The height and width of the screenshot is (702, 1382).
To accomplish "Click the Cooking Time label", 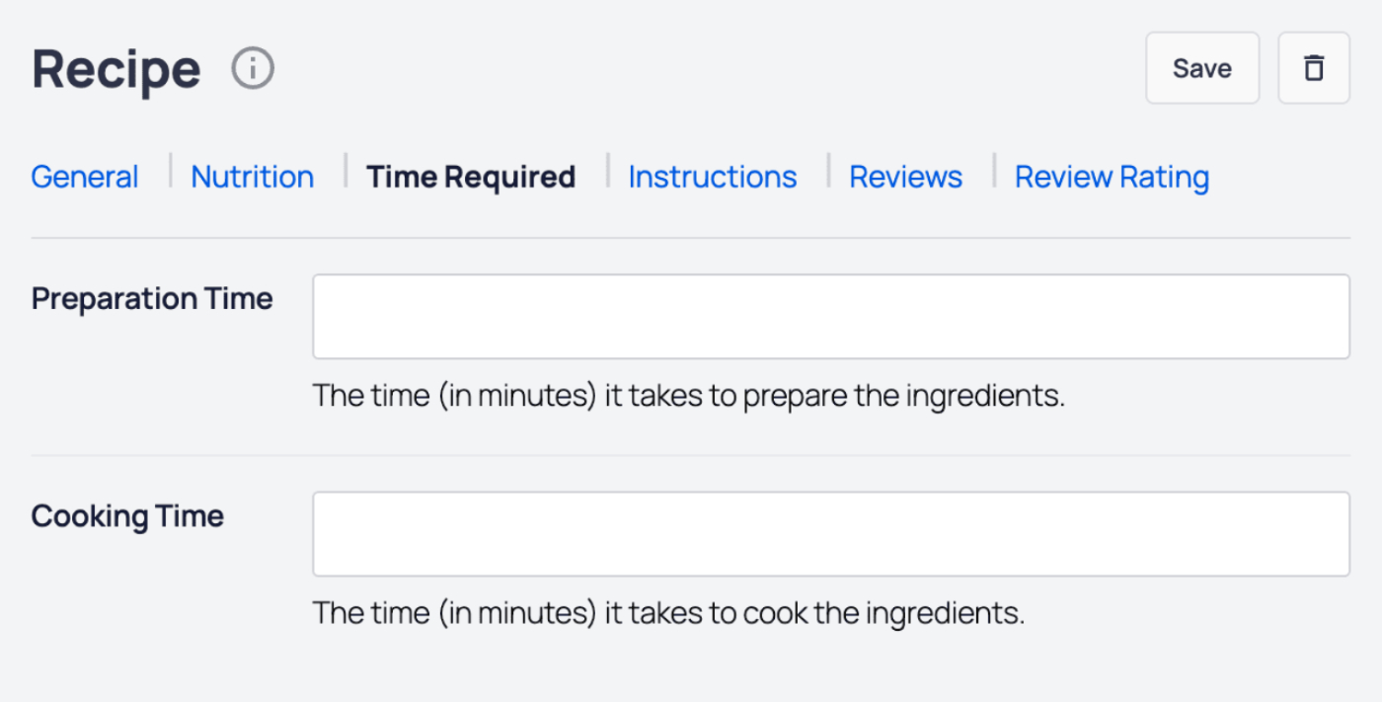I will pos(127,515).
